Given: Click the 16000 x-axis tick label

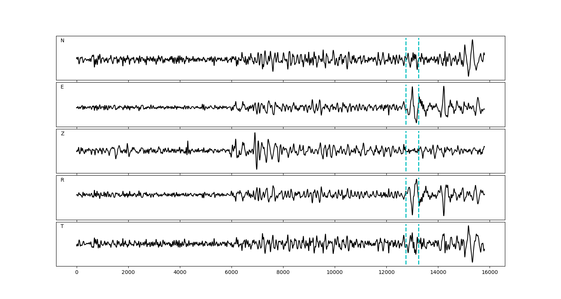Looking at the screenshot, I should pyautogui.click(x=490, y=273).
